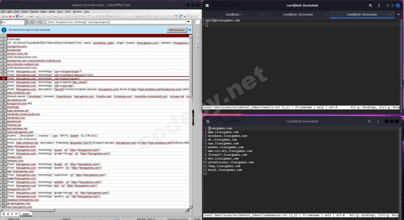Open search in the top terminal window
The image size is (404, 220).
pos(370,6)
